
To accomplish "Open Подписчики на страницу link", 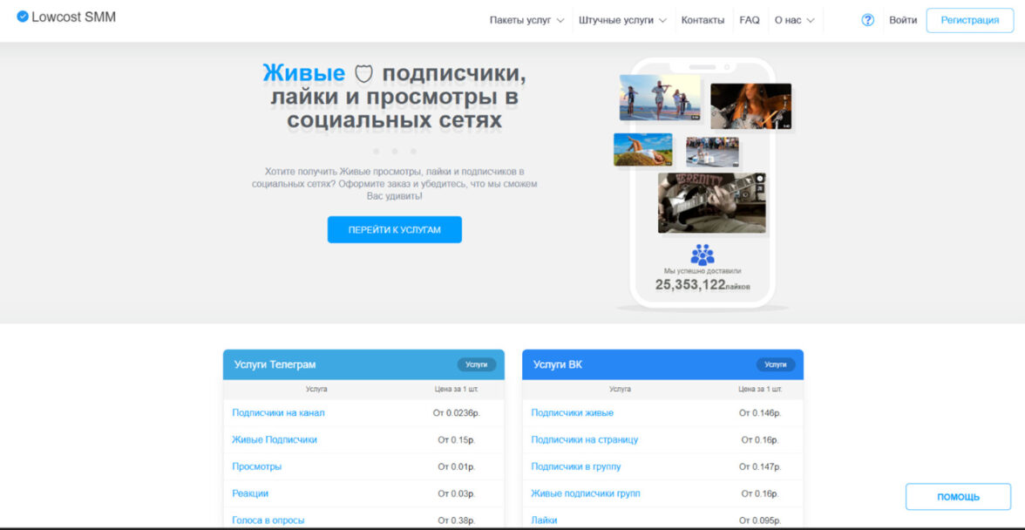I will 584,440.
